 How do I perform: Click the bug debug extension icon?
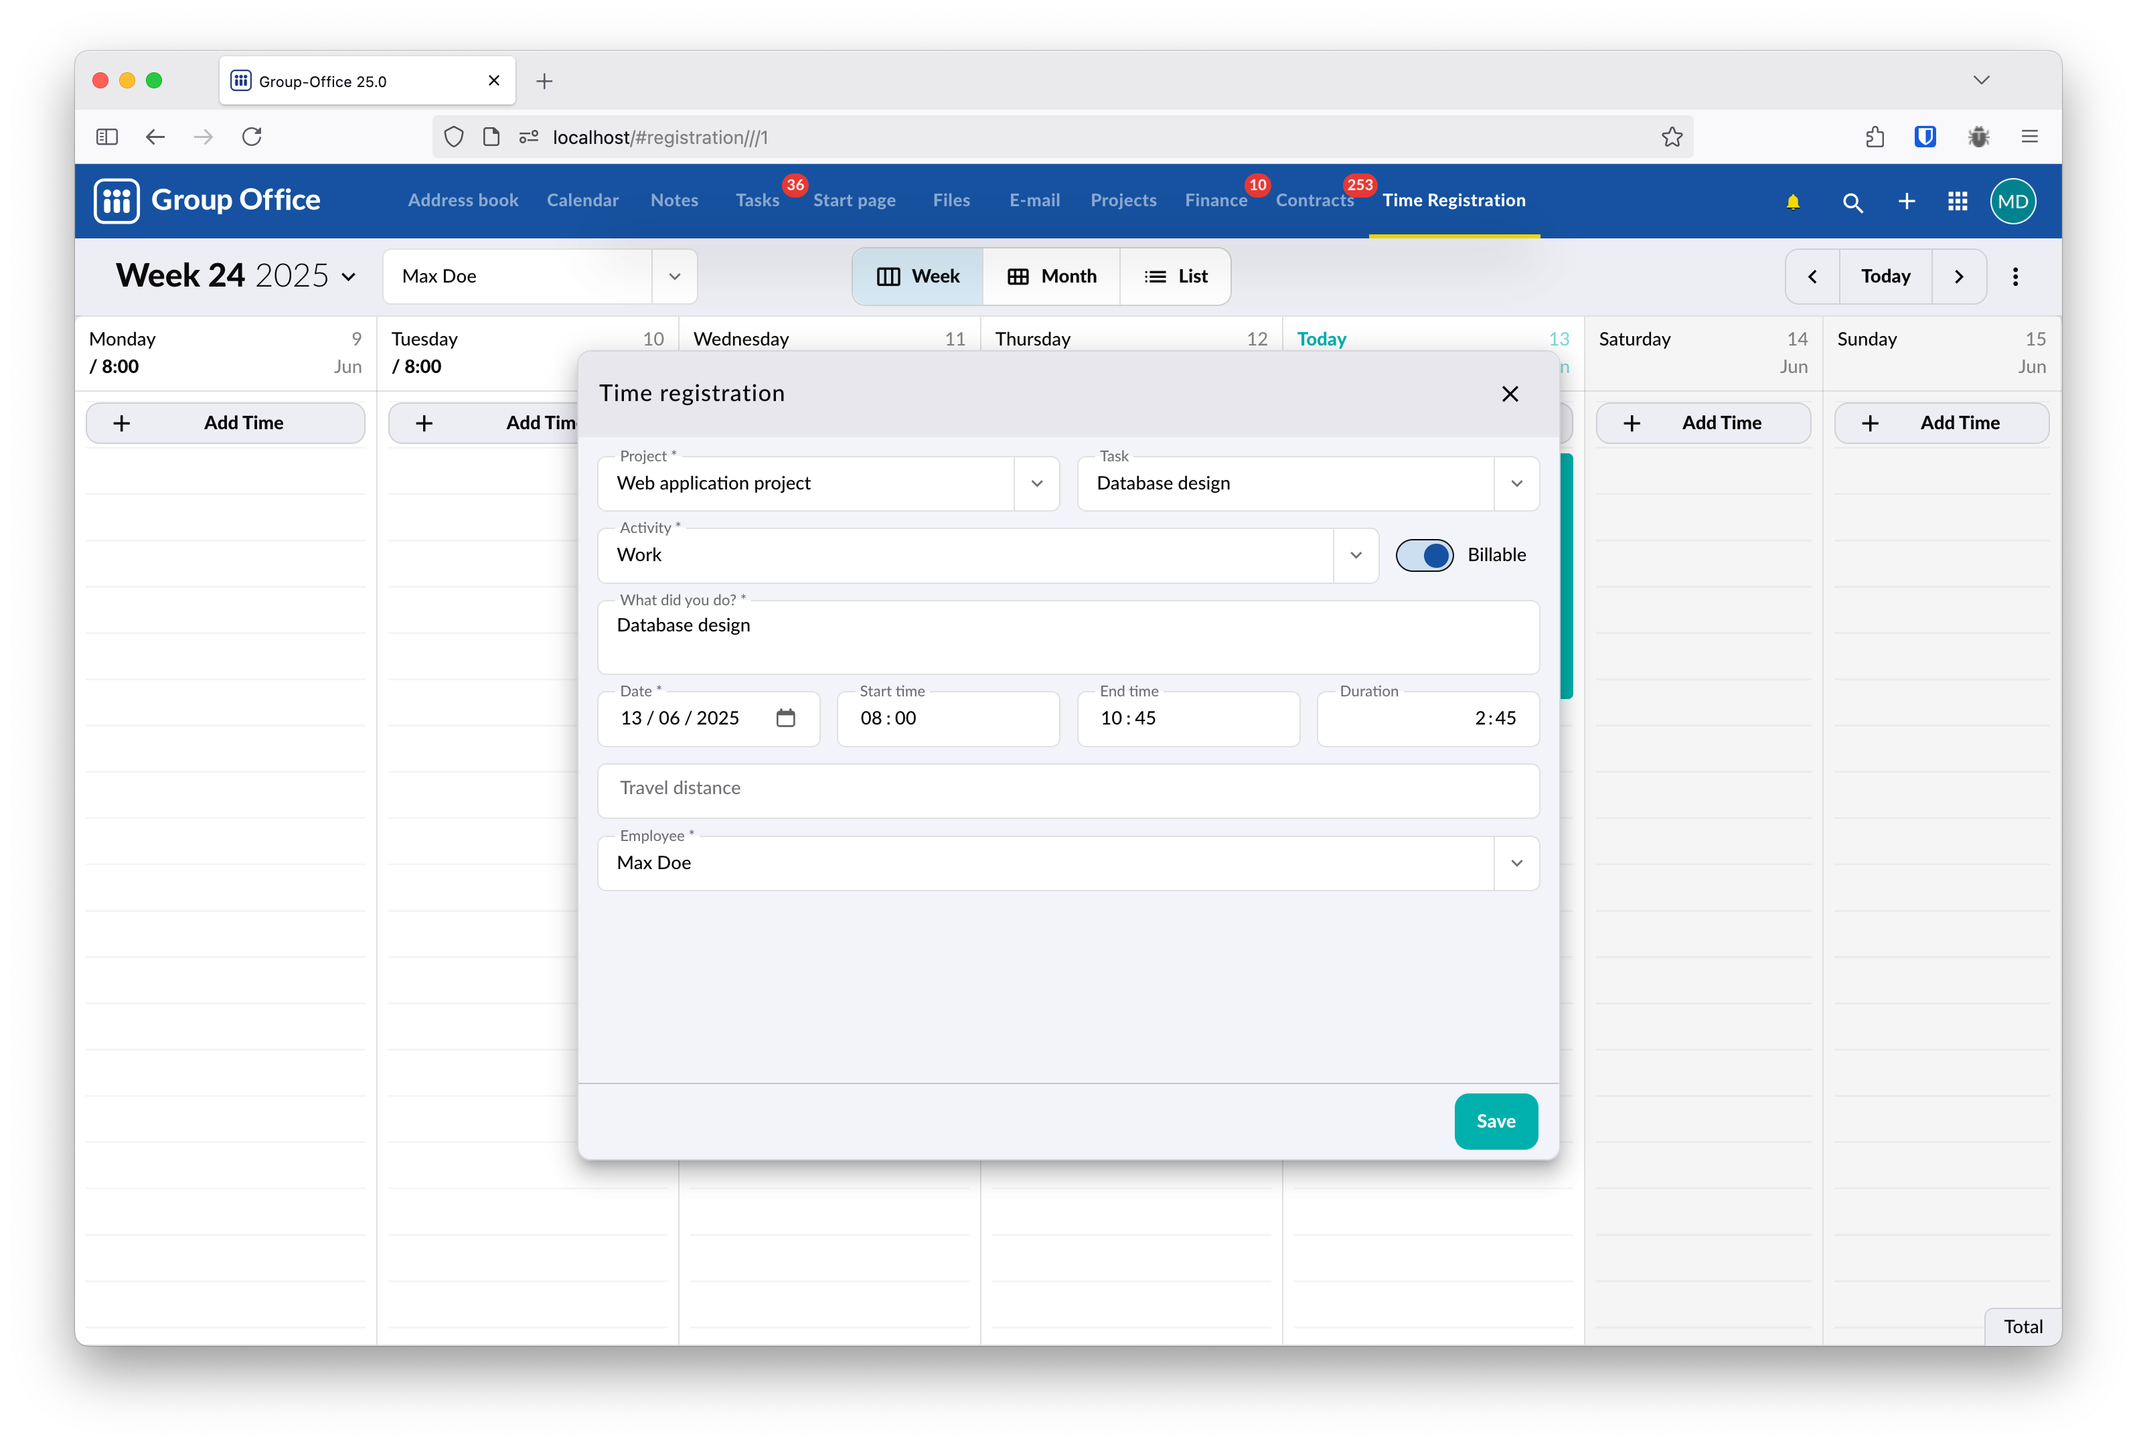click(1978, 137)
